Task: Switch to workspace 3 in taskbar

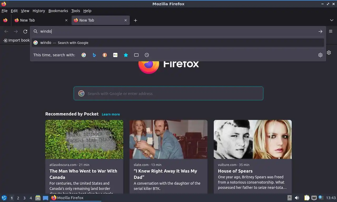Action: [x=24, y=198]
